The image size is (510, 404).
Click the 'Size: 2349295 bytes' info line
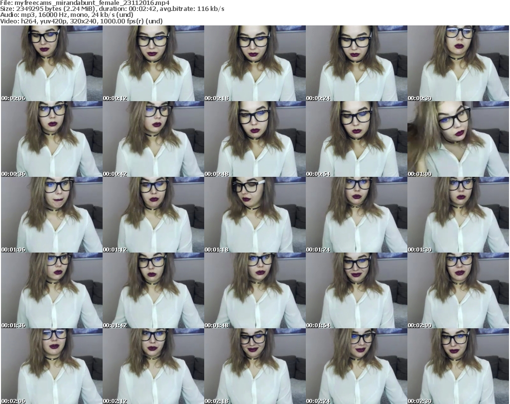tap(112, 9)
